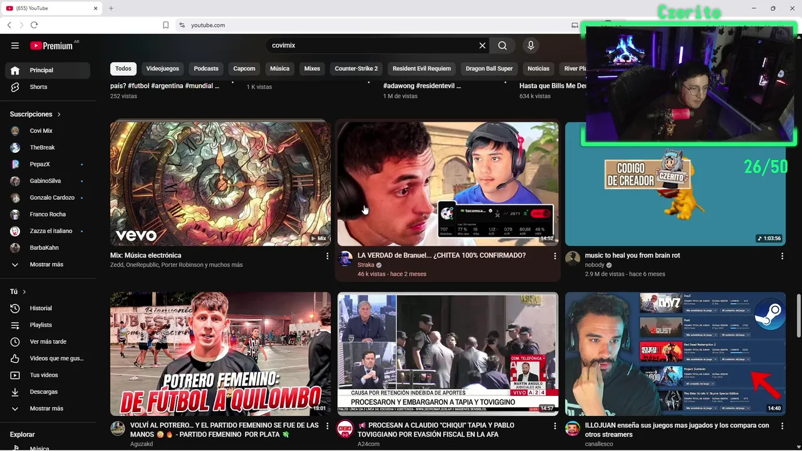The image size is (802, 451).
Task: Open the Aguzakd channel name link
Action: tap(142, 444)
